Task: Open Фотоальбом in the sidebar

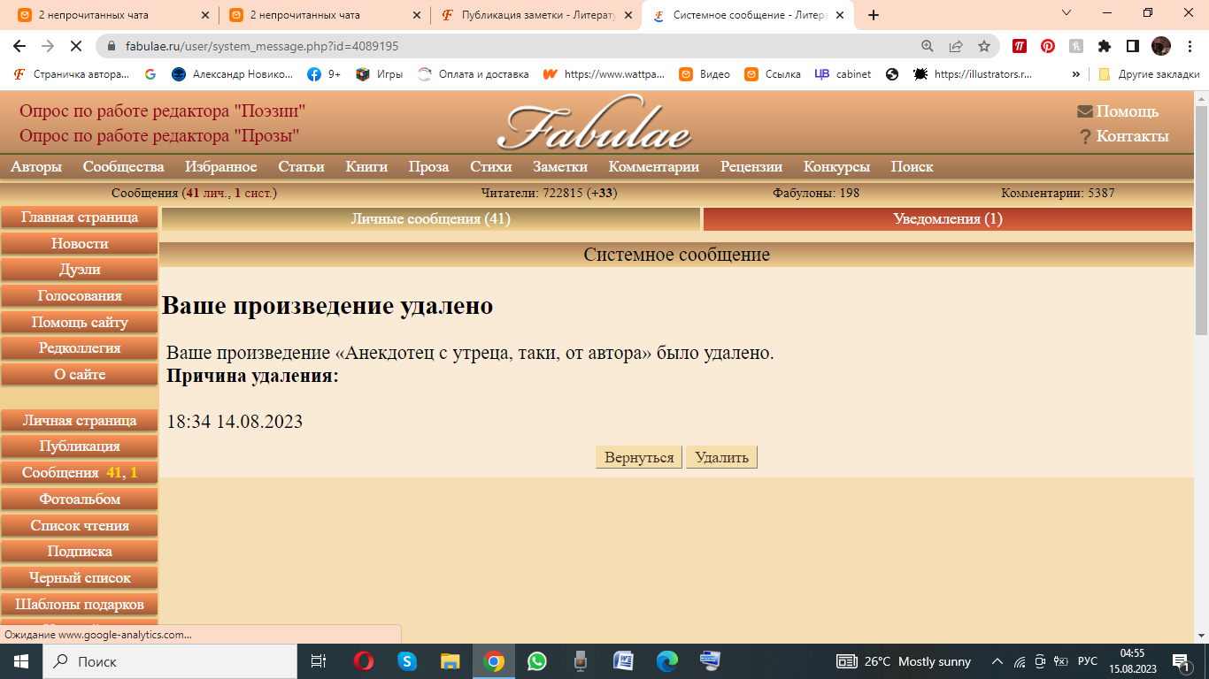Action: click(x=80, y=500)
